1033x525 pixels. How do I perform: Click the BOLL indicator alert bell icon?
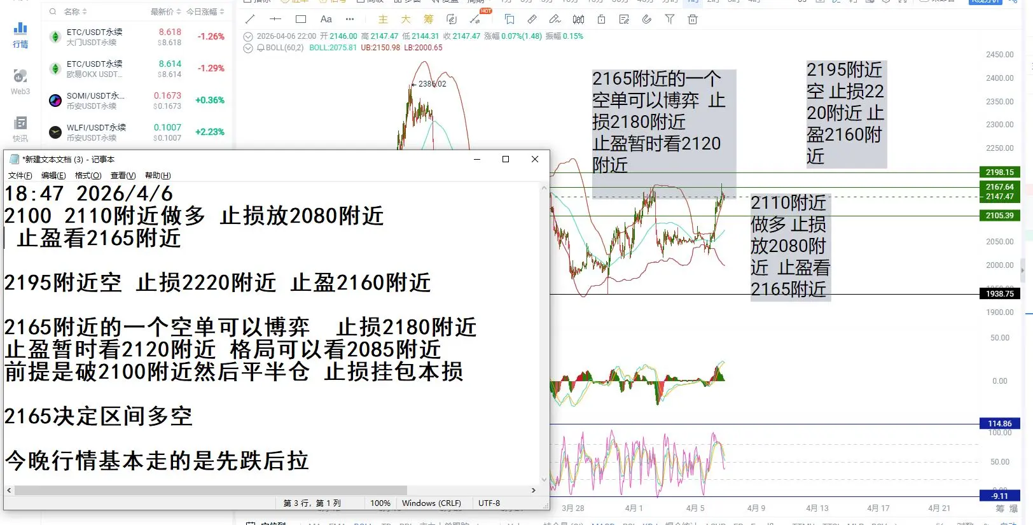pos(261,48)
